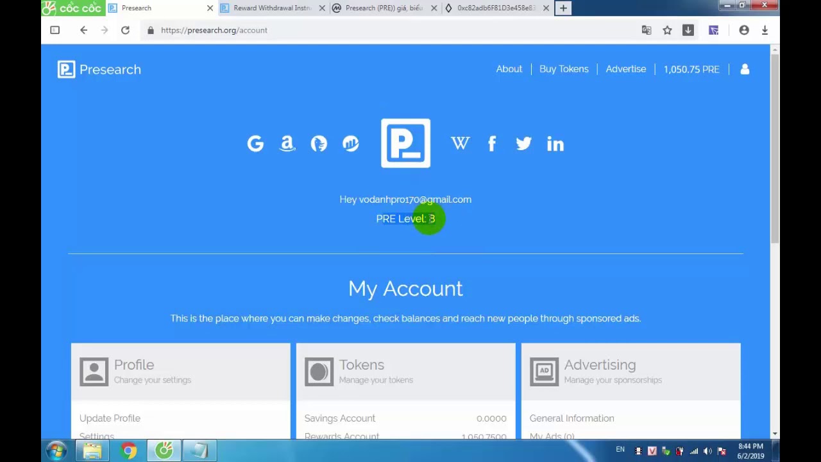Choose the CoinGecko provider icon

tap(319, 144)
